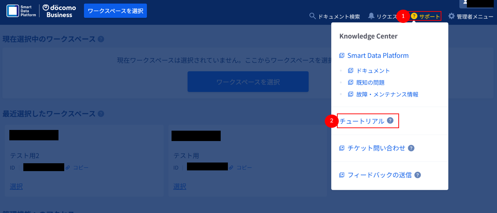
Task: Click help icon beside フィードバックの送信
Action: [x=418, y=175]
